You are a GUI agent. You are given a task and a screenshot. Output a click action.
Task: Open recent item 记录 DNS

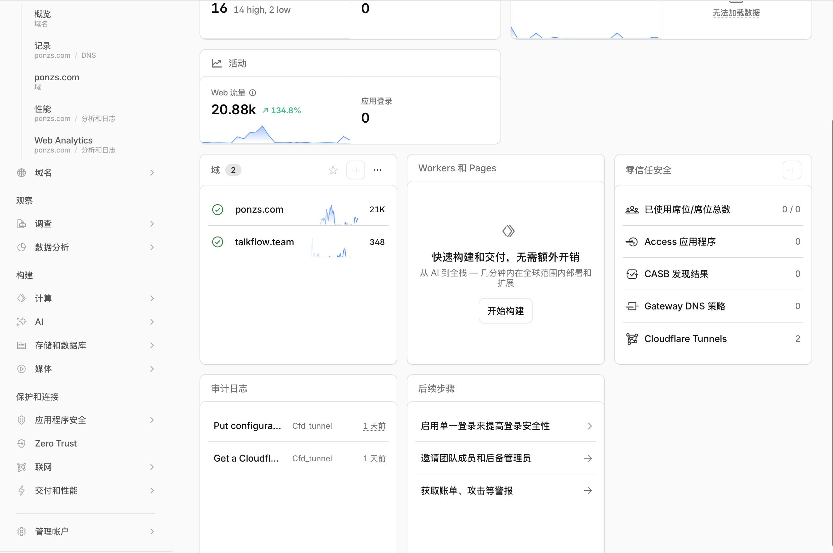coord(65,50)
